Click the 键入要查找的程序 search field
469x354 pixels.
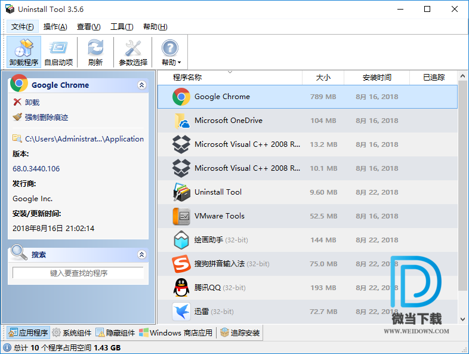[x=78, y=273]
